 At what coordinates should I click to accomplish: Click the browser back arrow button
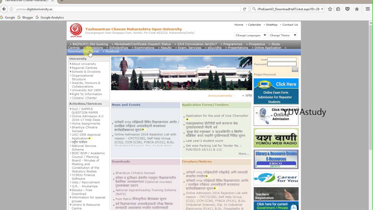[x=4, y=9]
